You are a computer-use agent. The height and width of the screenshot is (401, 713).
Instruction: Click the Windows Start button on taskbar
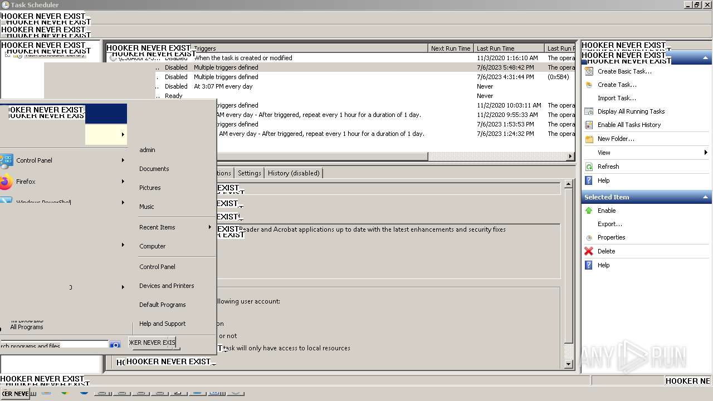(14, 393)
